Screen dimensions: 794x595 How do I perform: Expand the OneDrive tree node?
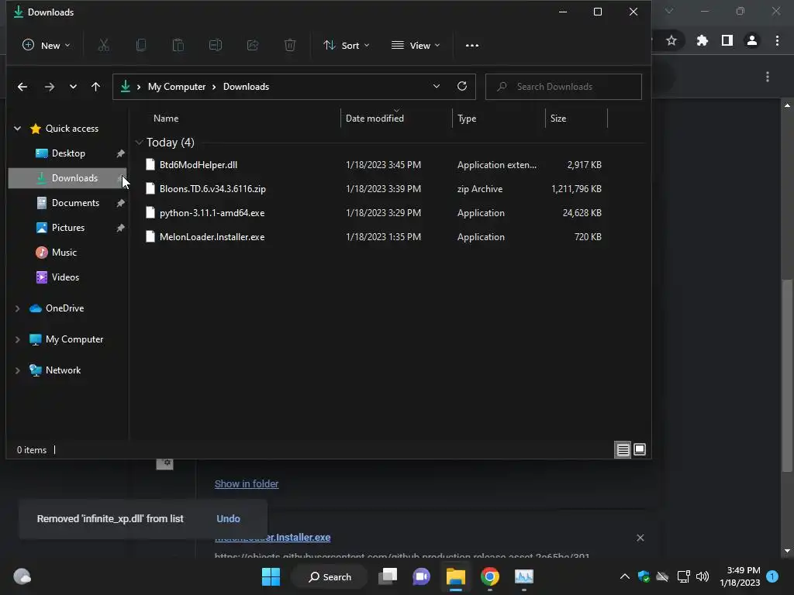coord(18,308)
